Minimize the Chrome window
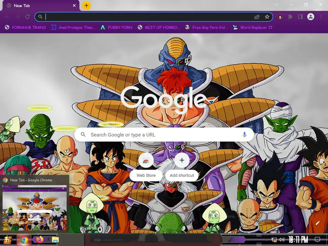This screenshot has height=246, width=328. (x=291, y=4)
